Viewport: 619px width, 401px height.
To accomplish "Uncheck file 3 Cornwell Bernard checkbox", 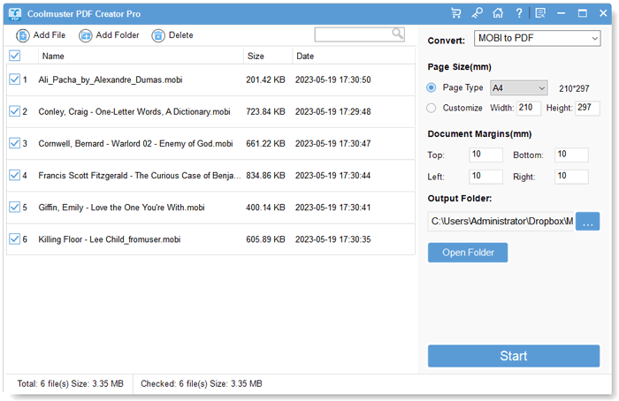I will pyautogui.click(x=15, y=143).
